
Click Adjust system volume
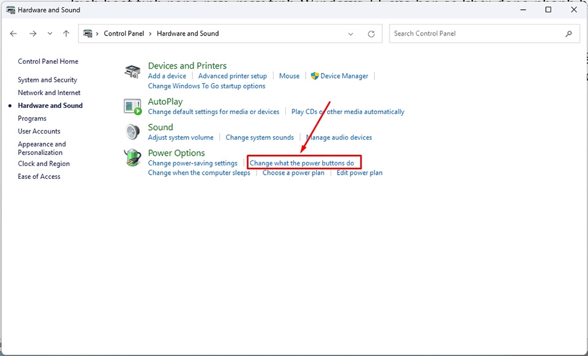click(x=180, y=137)
